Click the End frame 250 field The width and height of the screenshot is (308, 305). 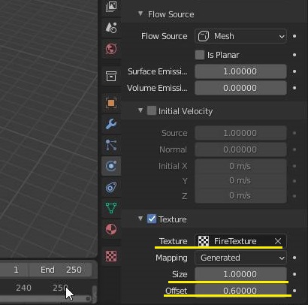tap(61, 270)
